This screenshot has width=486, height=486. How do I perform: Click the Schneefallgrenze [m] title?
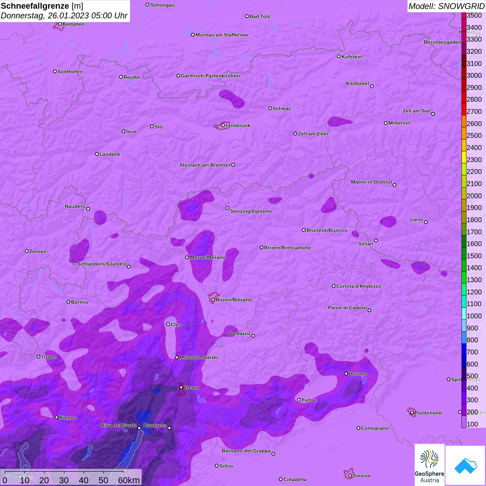pyautogui.click(x=42, y=6)
